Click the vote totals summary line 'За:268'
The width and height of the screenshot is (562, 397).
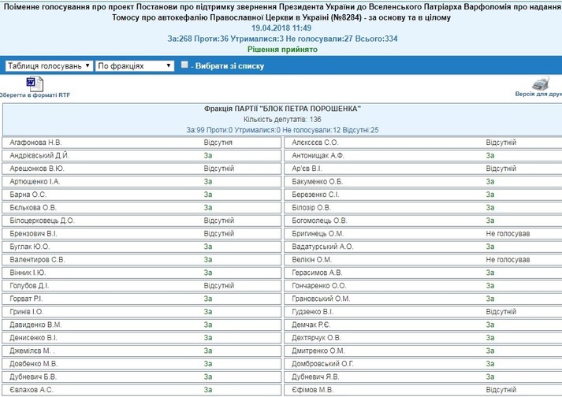coord(281,38)
